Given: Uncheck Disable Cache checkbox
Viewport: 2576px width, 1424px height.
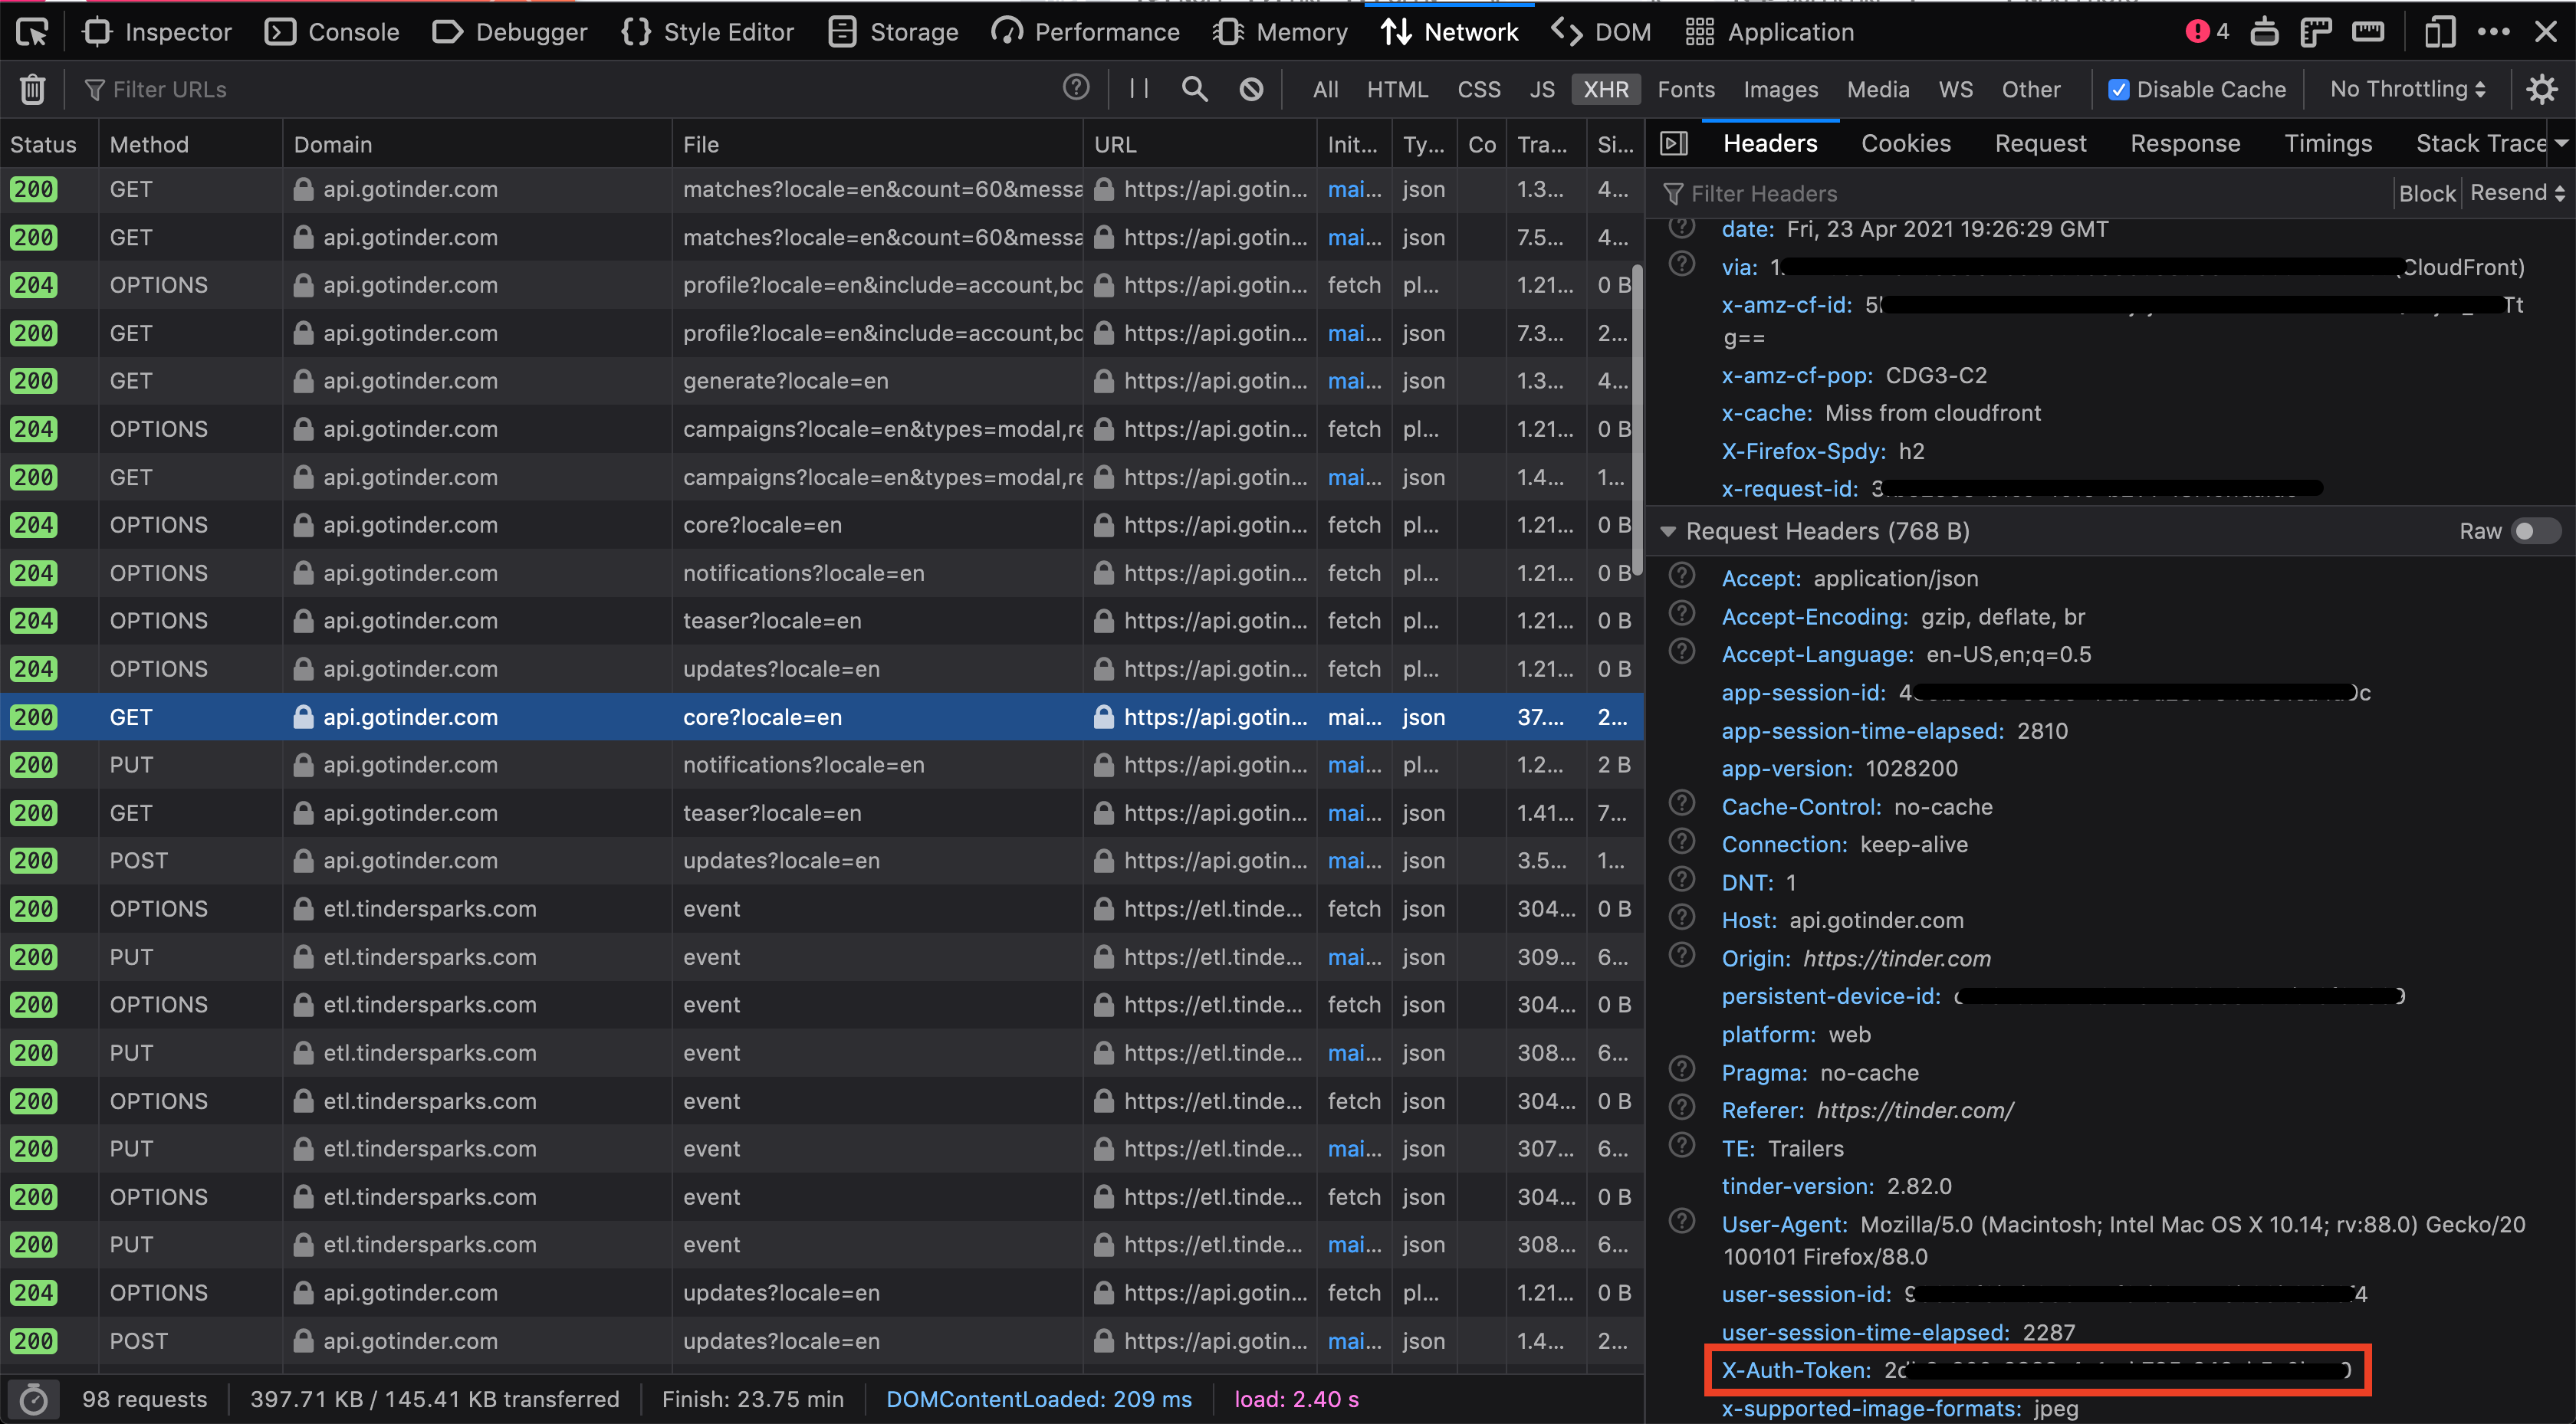Looking at the screenshot, I should pos(2118,89).
